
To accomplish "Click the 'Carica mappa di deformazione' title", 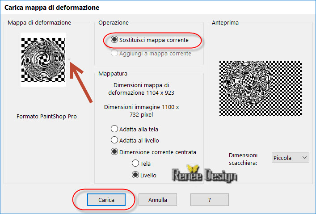I will [x=52, y=8].
